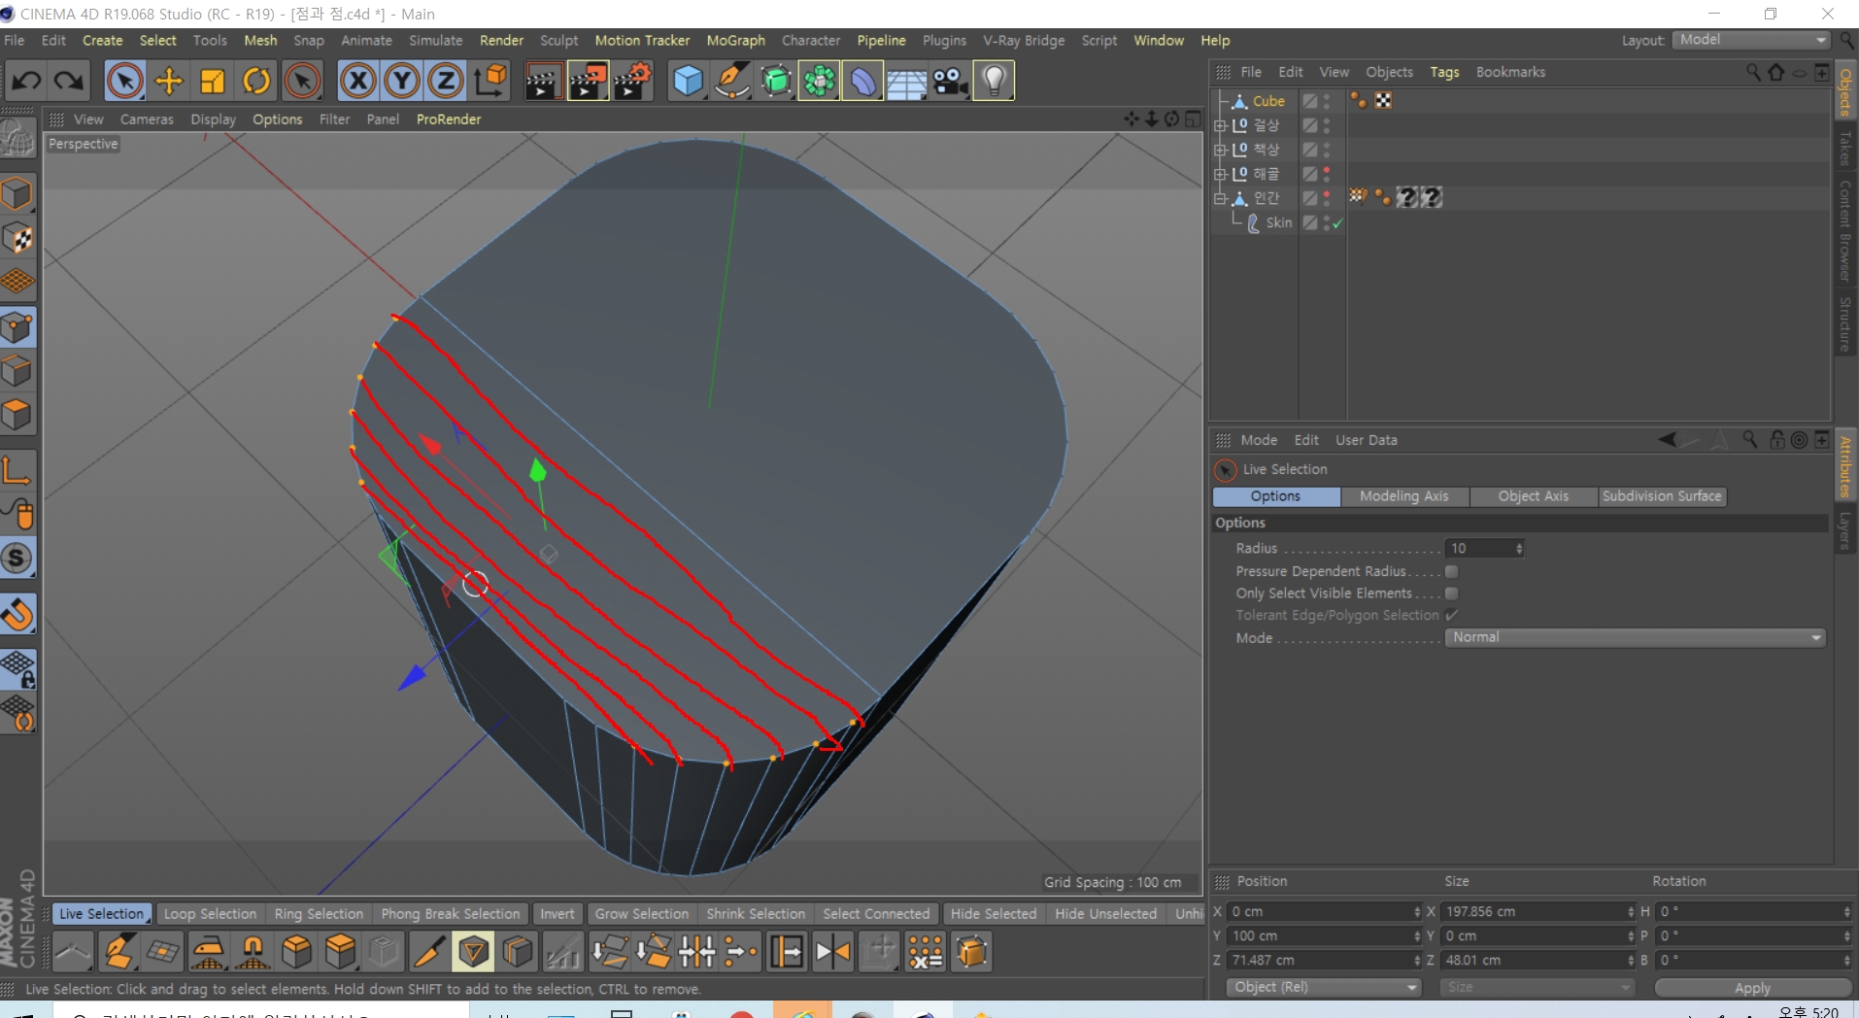1859x1018 pixels.
Task: Switch to the Modeling Axis tab
Action: point(1403,496)
